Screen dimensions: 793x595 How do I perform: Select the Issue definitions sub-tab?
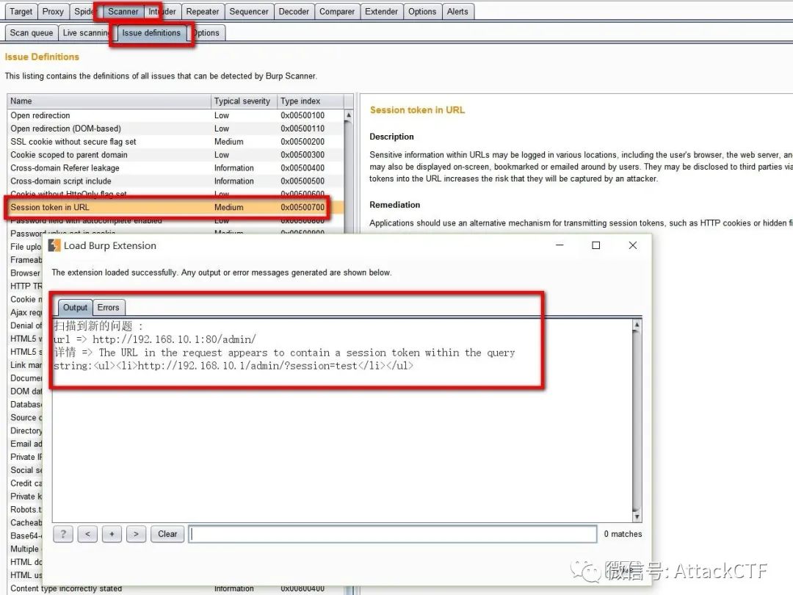(x=151, y=32)
